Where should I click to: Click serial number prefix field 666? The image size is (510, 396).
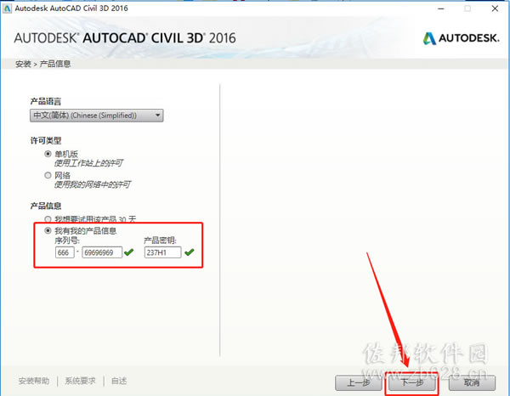click(x=65, y=252)
